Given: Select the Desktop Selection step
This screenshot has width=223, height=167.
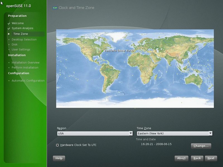Looking at the screenshot, I should [24, 40].
